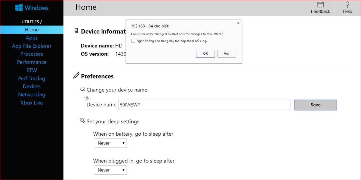The image size is (361, 180).
Task: Open the Performance page
Action: click(32, 62)
